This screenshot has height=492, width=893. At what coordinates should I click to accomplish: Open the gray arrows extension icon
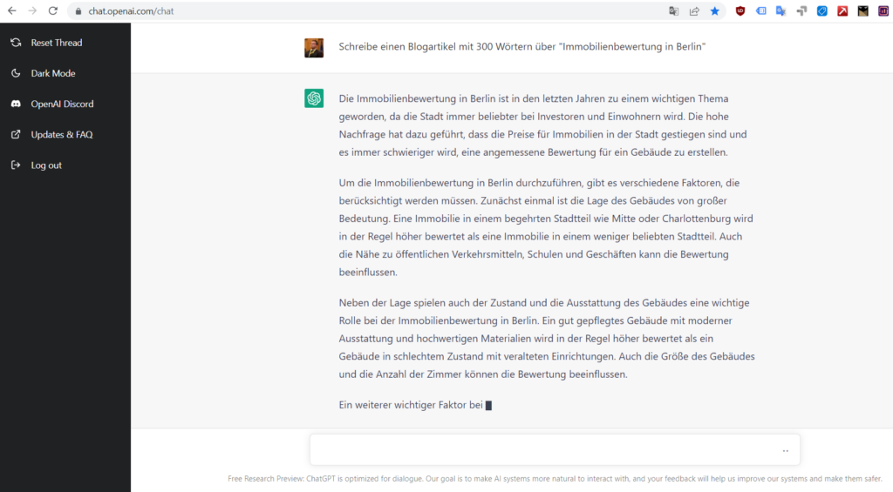(802, 10)
